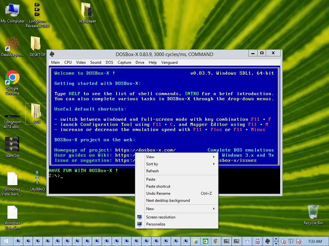This screenshot has height=246, width=329.
Task: Open the Help menu in DOSBox-X
Action: (x=153, y=62)
